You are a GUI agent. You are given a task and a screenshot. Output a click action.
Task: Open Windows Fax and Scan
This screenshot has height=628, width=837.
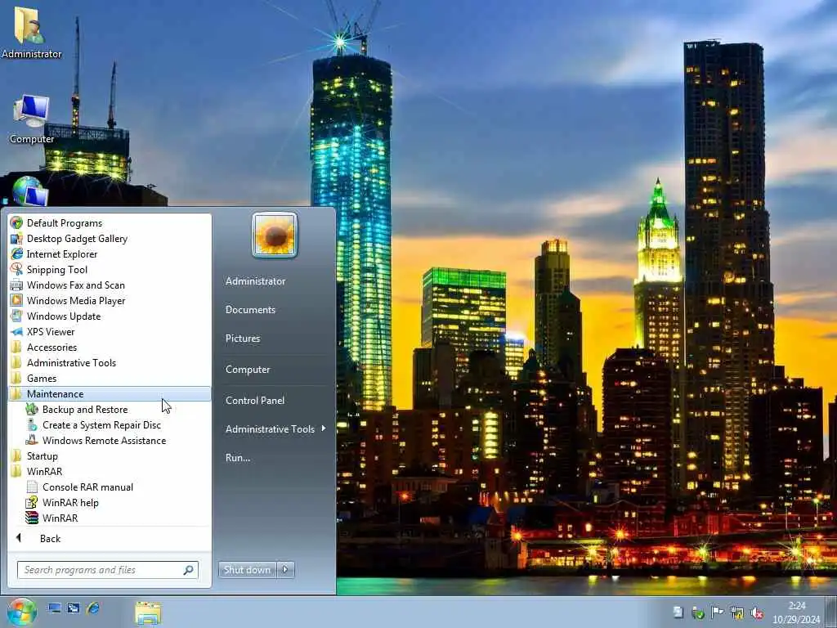coord(75,285)
